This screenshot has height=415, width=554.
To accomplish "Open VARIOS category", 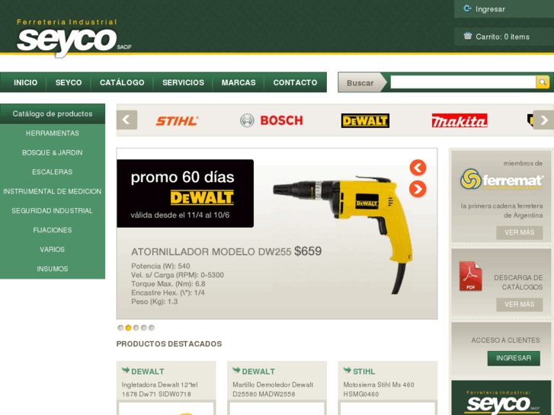I will (53, 250).
